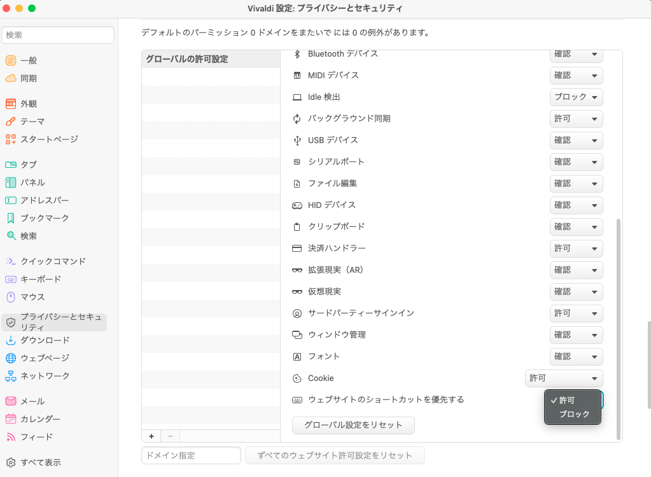The height and width of the screenshot is (477, 651).
Task: Open the スタートページ settings icon
Action: tap(11, 139)
